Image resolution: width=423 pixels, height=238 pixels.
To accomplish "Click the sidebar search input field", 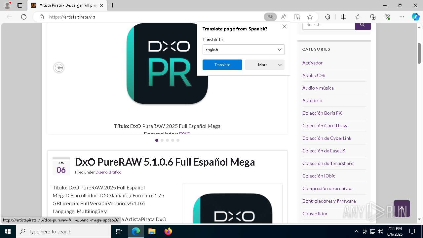I will point(328,25).
